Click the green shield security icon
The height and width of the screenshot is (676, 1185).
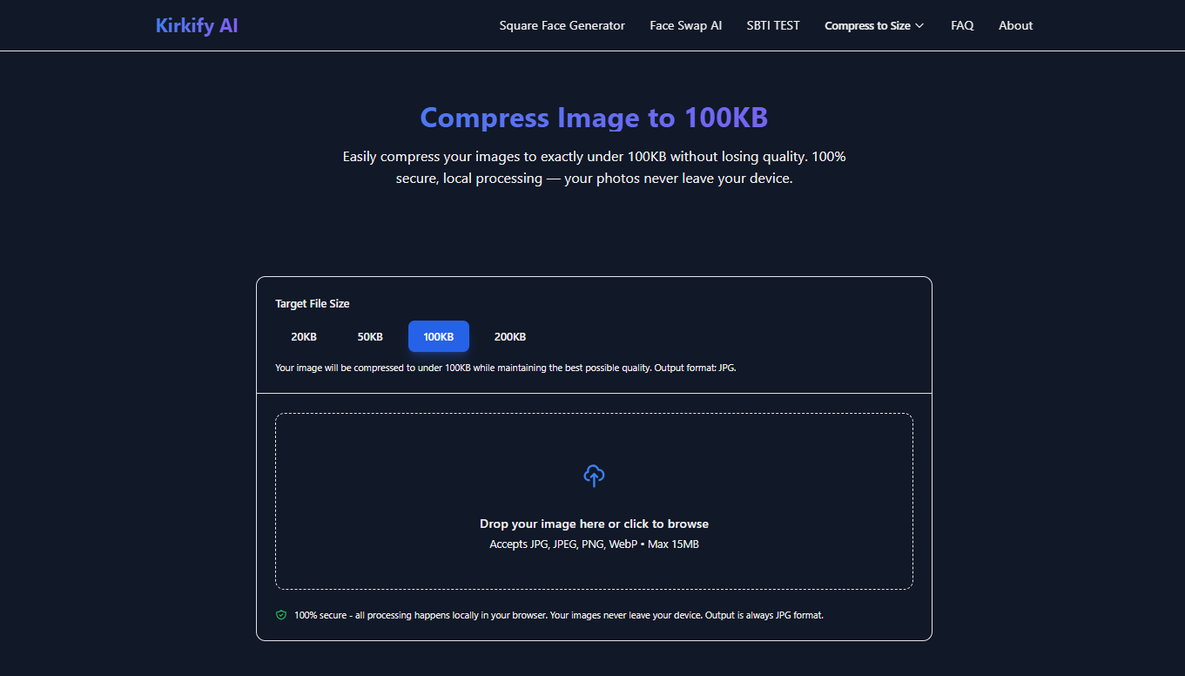pos(281,615)
